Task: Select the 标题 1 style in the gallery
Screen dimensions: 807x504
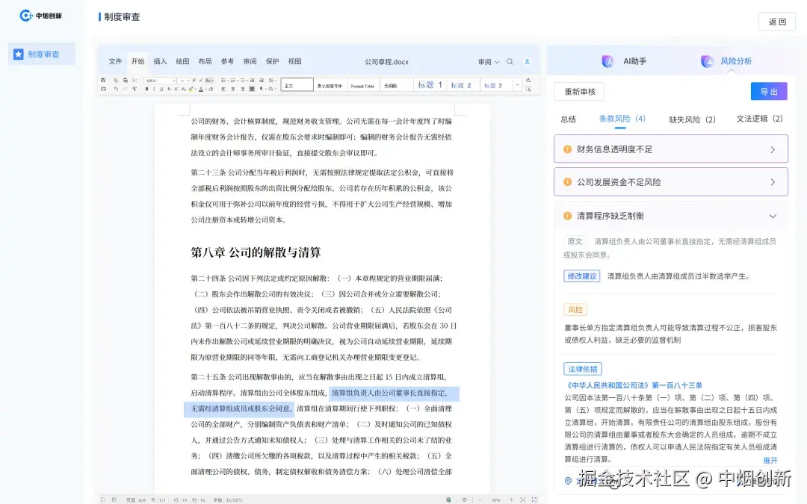Action: [430, 84]
